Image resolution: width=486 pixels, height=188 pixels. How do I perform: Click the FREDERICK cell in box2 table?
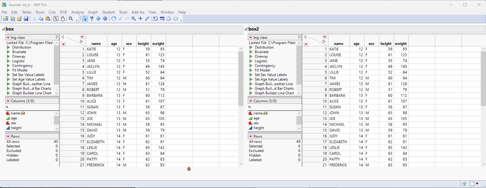[x=339, y=165]
